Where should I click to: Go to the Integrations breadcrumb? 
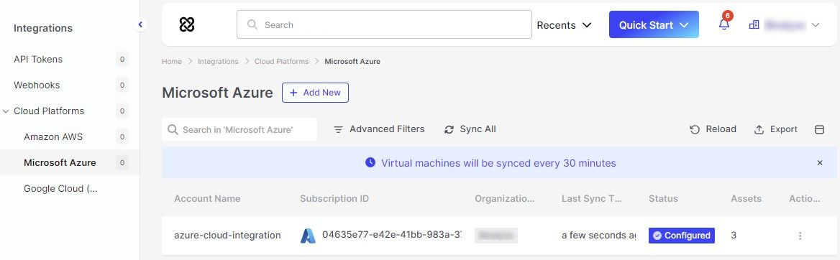(x=218, y=62)
